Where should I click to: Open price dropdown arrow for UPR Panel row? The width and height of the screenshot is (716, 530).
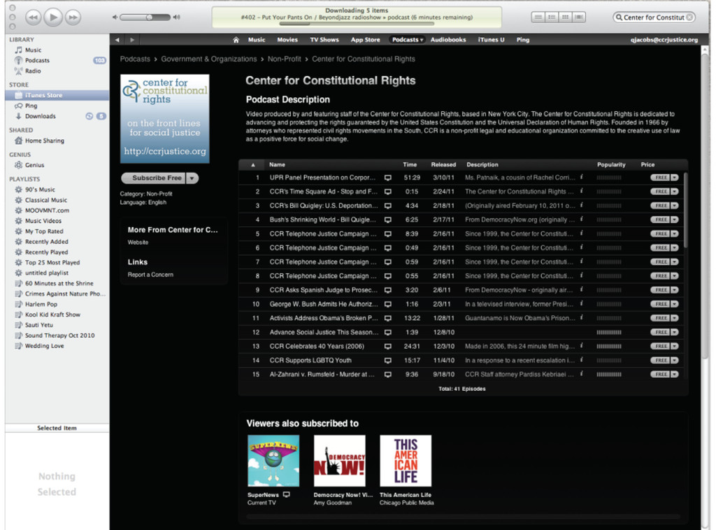(675, 178)
